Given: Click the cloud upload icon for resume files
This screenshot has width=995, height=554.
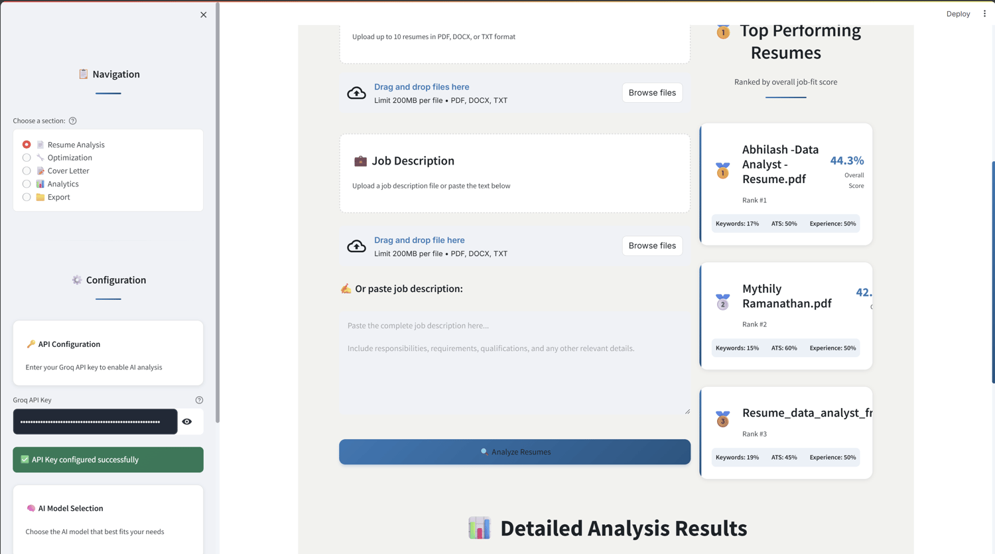Looking at the screenshot, I should [356, 93].
